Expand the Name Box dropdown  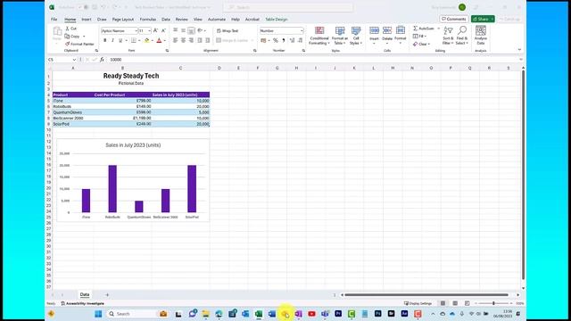(x=74, y=60)
